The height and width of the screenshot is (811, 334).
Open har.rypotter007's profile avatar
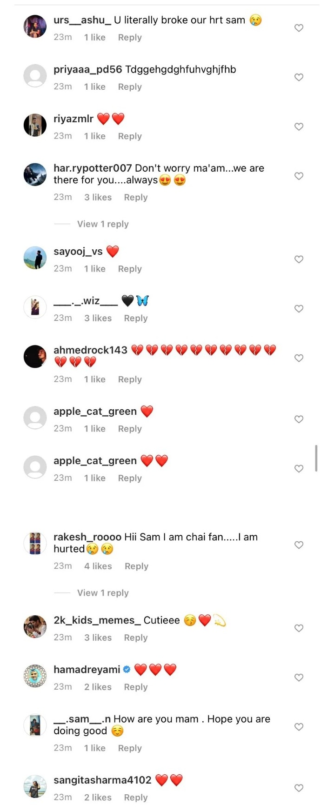coord(34,174)
